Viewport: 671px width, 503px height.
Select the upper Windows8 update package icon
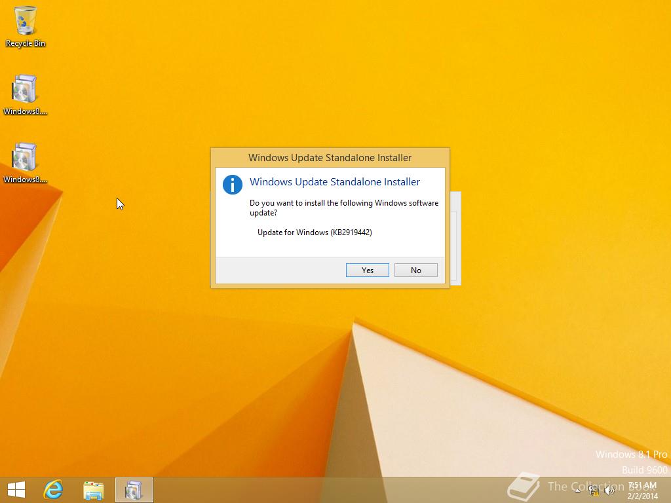(25, 94)
